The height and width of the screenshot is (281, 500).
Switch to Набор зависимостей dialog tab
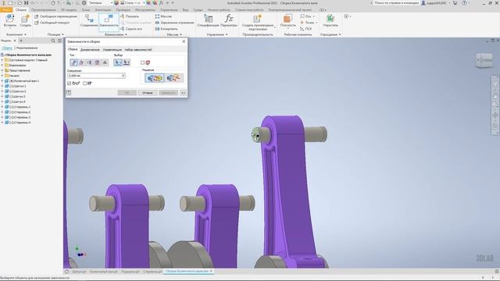coord(138,50)
